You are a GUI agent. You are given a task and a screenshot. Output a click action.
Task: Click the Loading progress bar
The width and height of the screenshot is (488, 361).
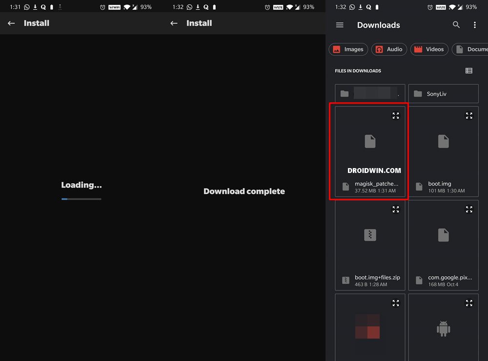click(x=81, y=199)
